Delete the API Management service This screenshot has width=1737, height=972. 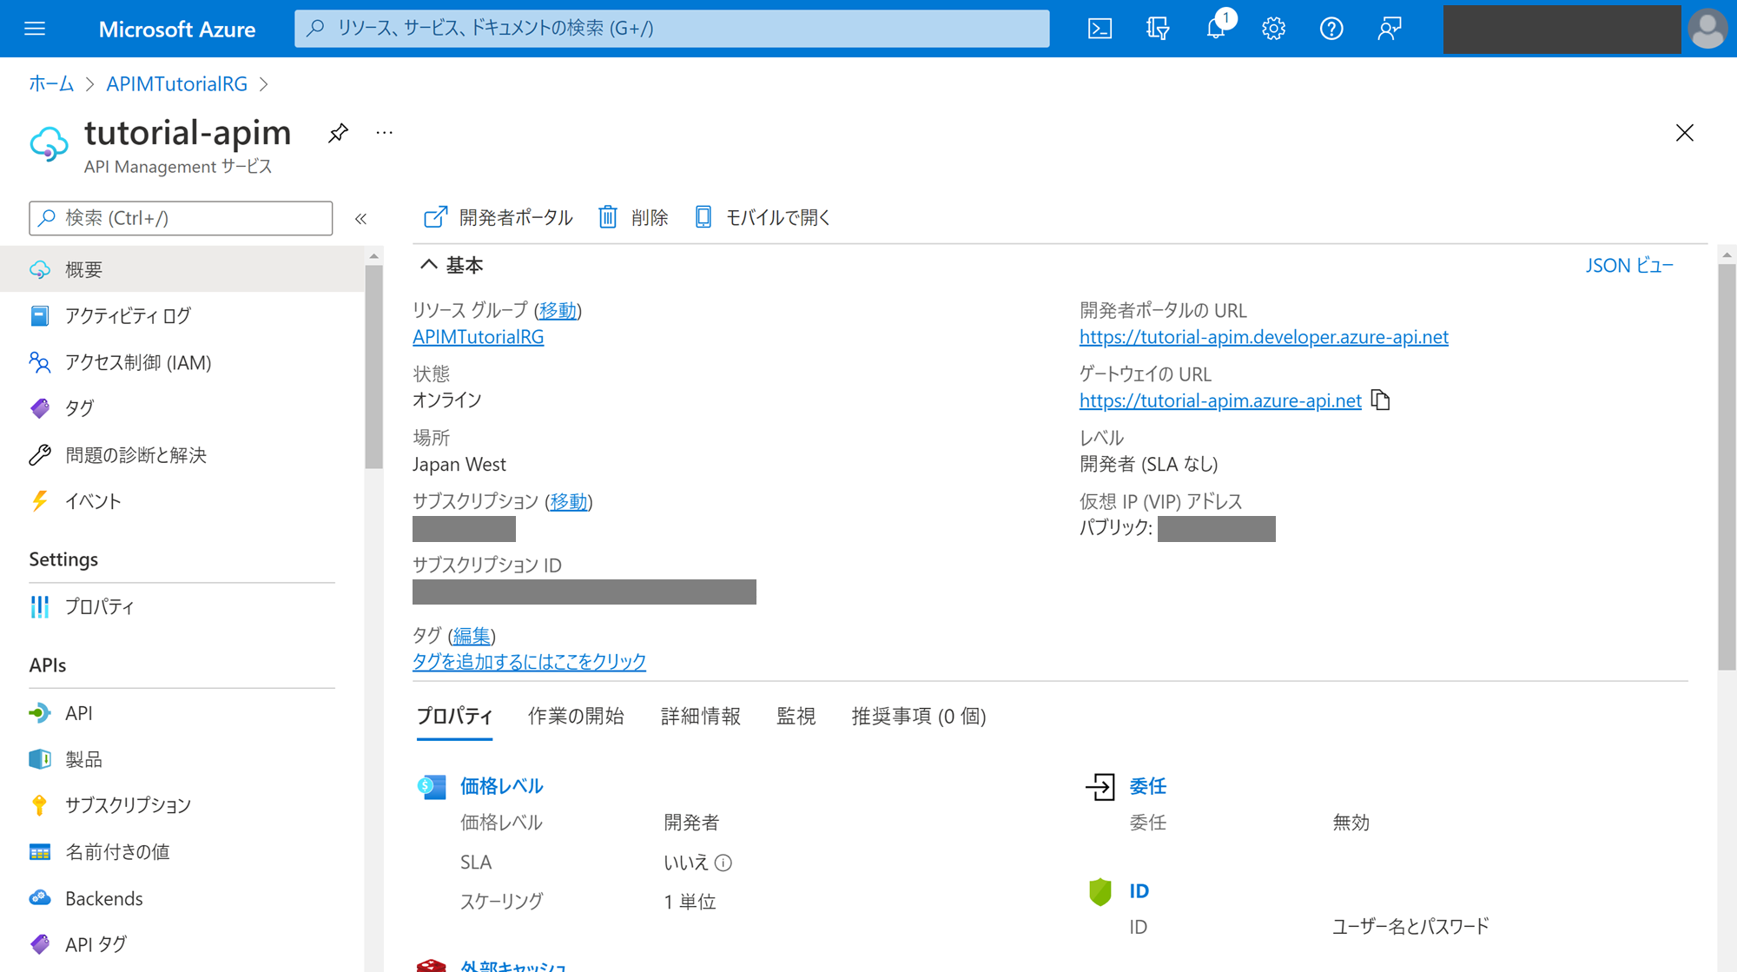634,217
